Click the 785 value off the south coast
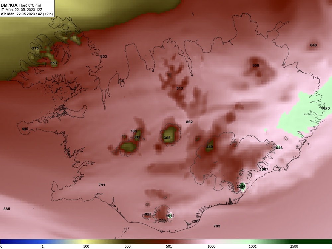Image resolution: width=332 pixels, height=249 pixels. [x=217, y=226]
